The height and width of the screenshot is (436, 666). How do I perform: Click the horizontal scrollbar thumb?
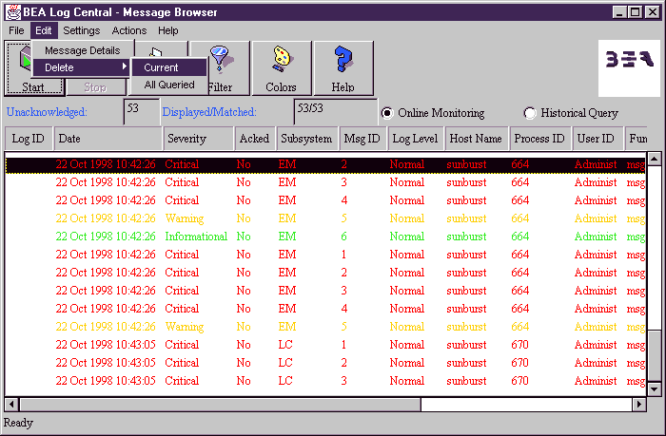coord(220,405)
